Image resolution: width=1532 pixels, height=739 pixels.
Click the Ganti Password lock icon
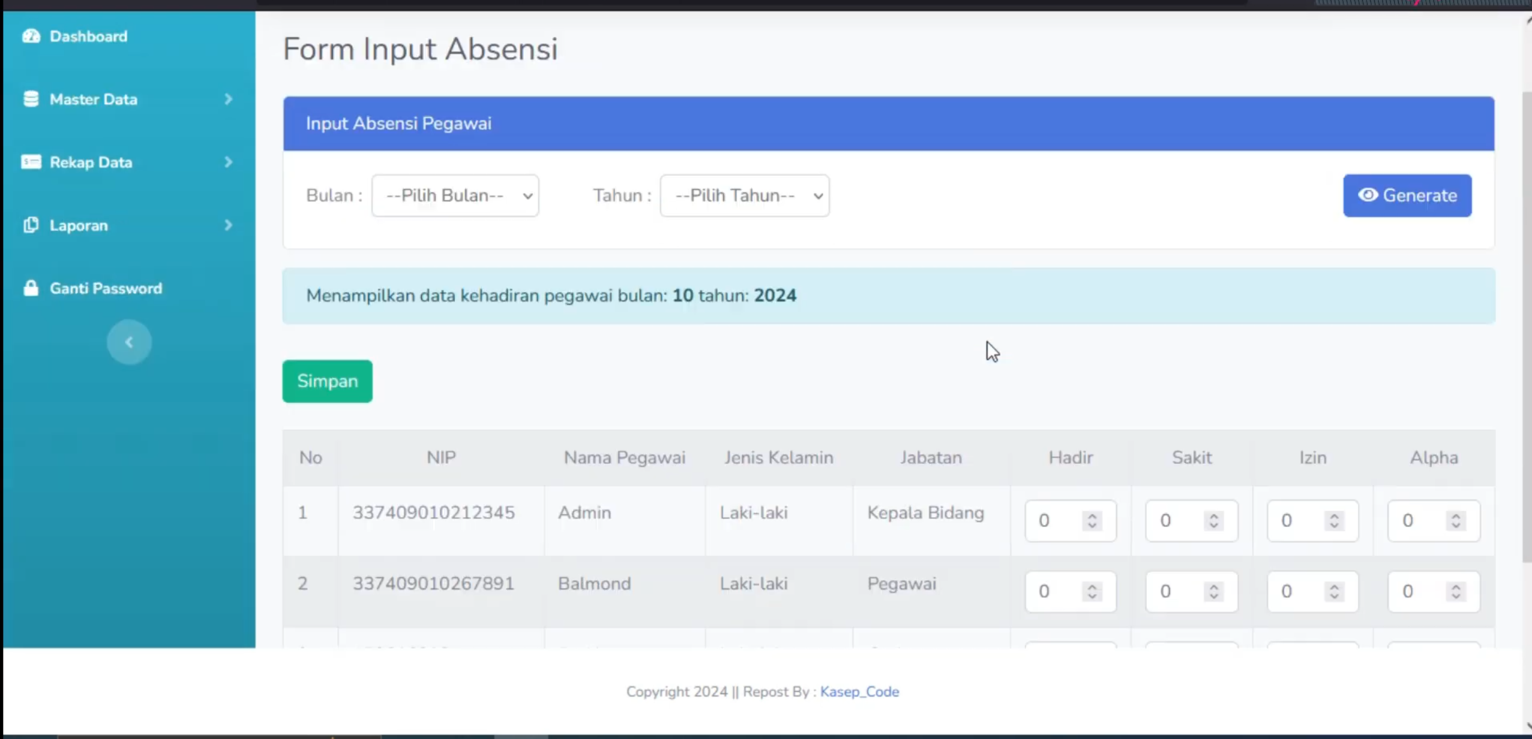[31, 288]
